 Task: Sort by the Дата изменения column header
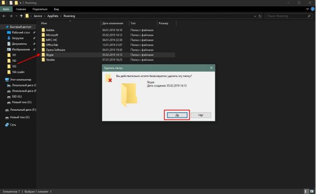pos(113,23)
